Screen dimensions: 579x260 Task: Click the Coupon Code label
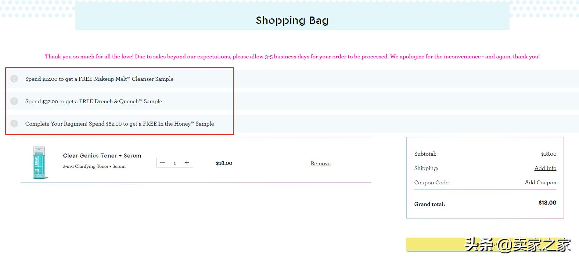point(432,183)
